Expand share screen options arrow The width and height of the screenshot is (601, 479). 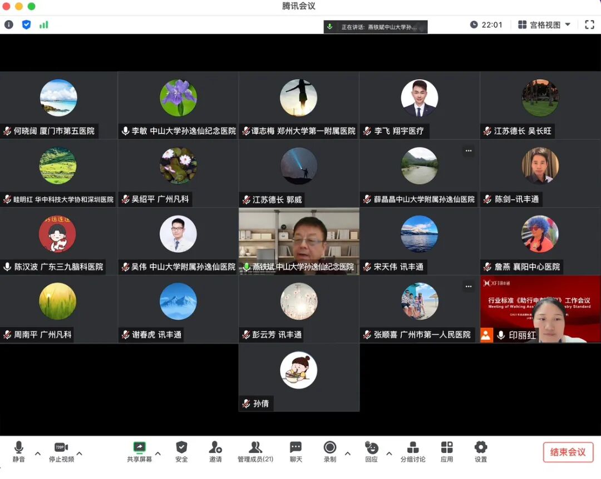(158, 454)
